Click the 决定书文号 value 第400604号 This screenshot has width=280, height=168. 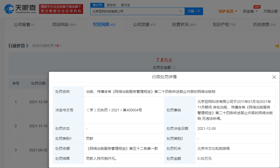[114, 110]
